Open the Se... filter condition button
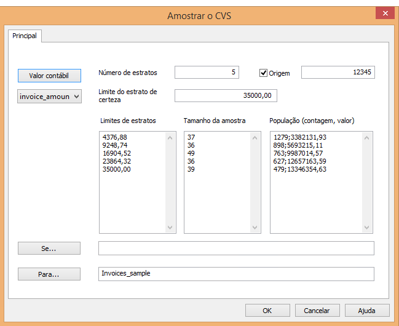Viewport: 399px width, 326px height. [49, 248]
